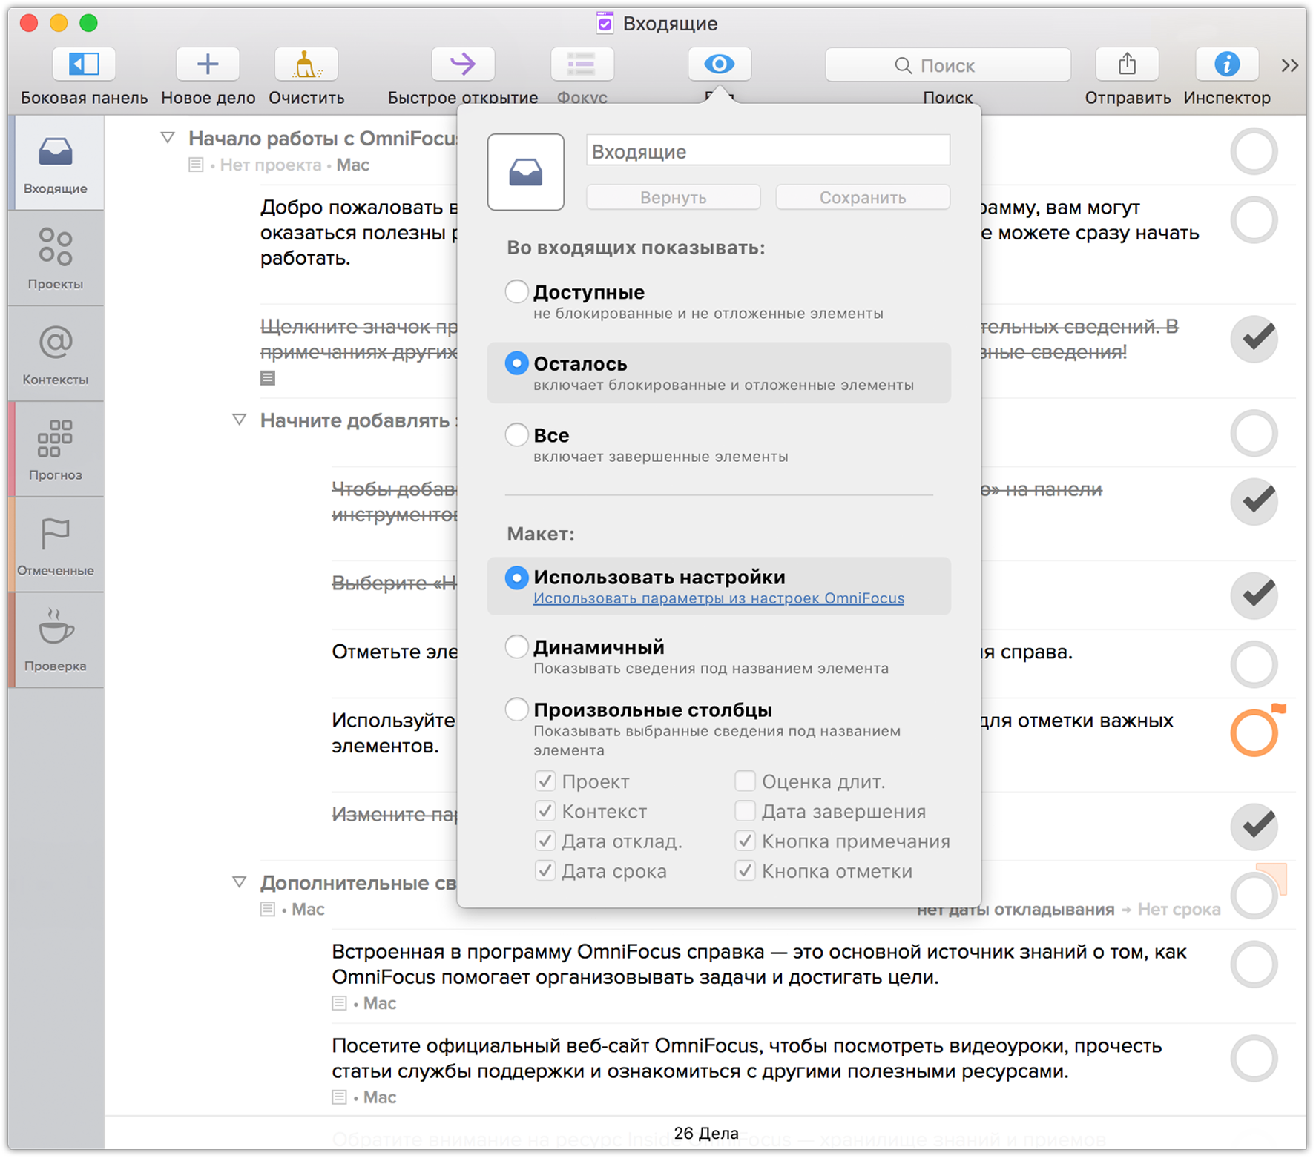The image size is (1316, 1161).
Task: Open link Использовать параметры из настроек OmniFocus
Action: tap(718, 598)
